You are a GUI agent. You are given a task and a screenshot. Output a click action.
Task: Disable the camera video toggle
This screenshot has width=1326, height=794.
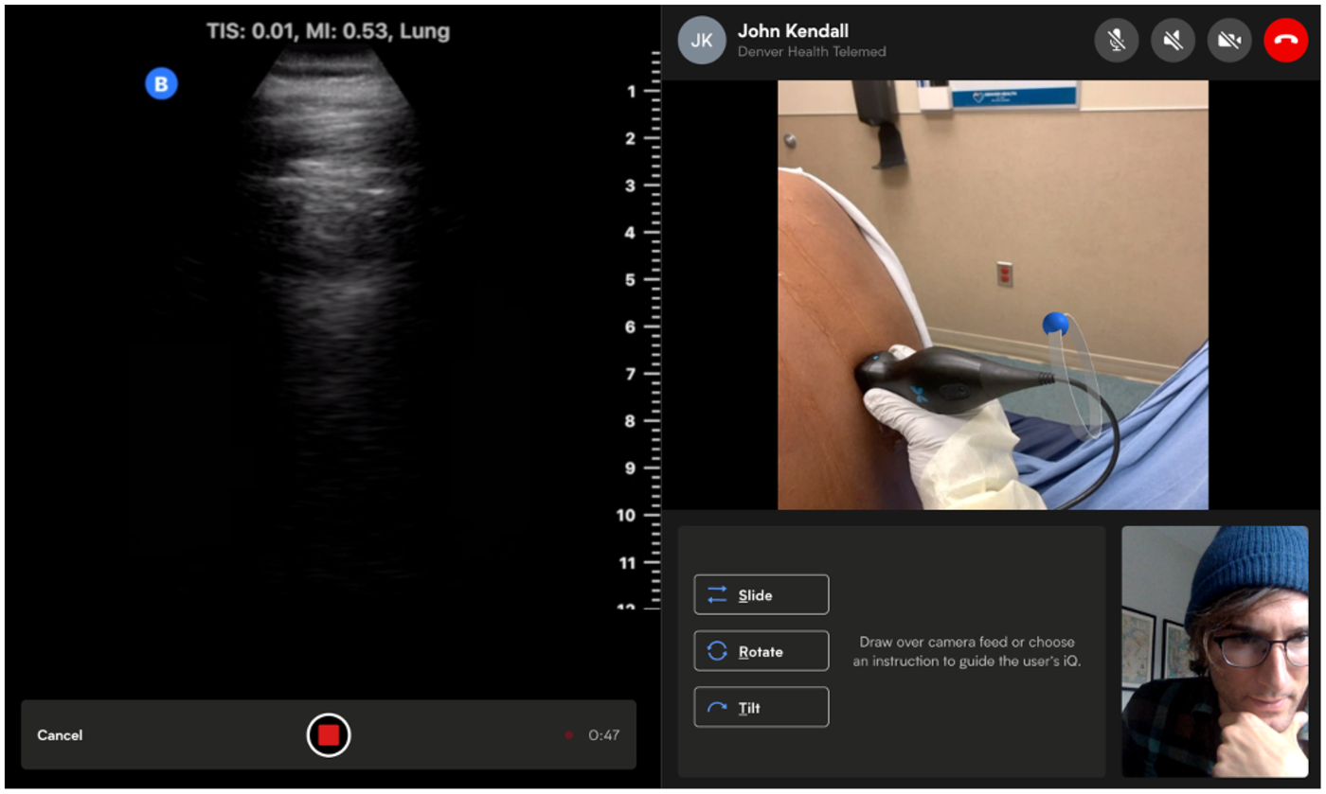[x=1229, y=40]
